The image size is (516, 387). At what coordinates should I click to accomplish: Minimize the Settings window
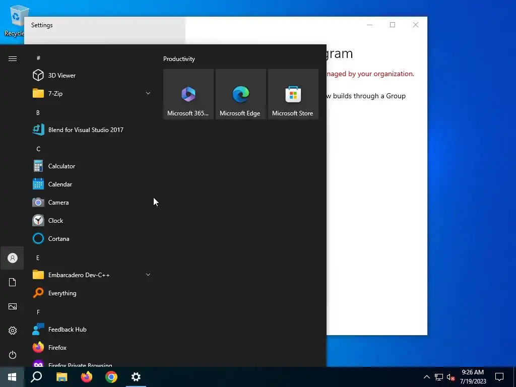pyautogui.click(x=369, y=25)
